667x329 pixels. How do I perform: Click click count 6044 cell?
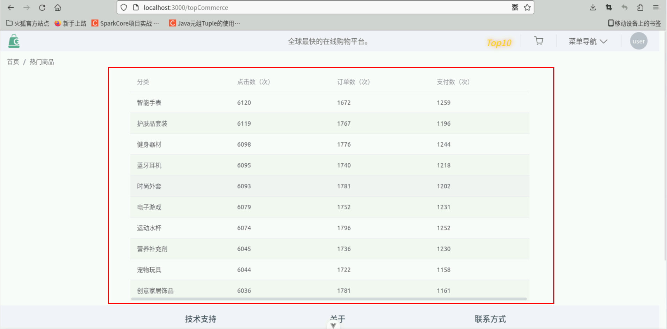(244, 270)
